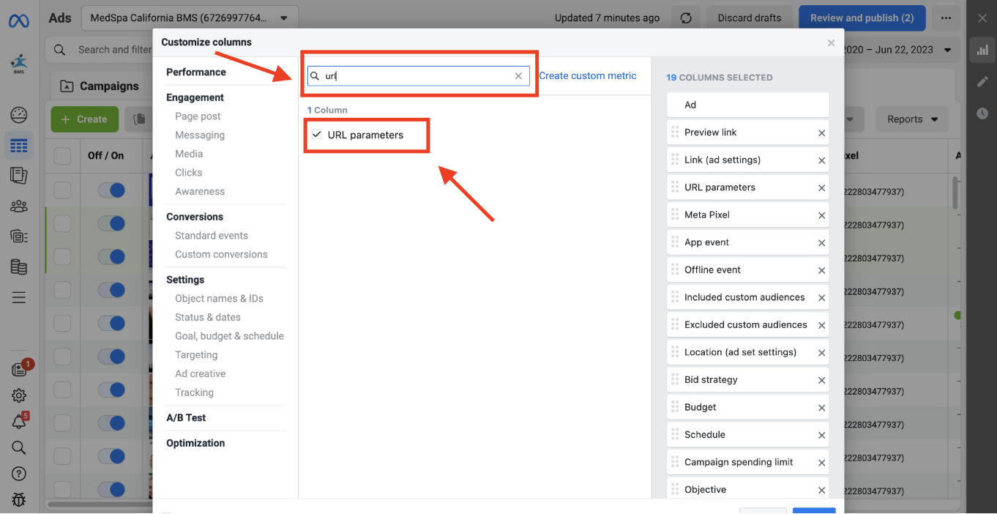Select the Included custom audiences column item

pyautogui.click(x=747, y=297)
